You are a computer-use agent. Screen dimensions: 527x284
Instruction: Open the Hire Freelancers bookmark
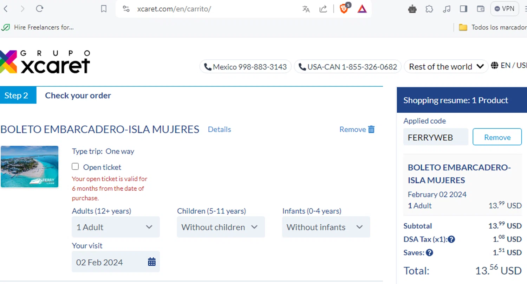pos(38,27)
